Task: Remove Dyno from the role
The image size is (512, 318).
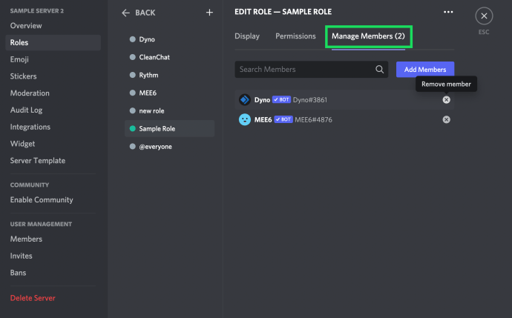Action: (x=446, y=99)
